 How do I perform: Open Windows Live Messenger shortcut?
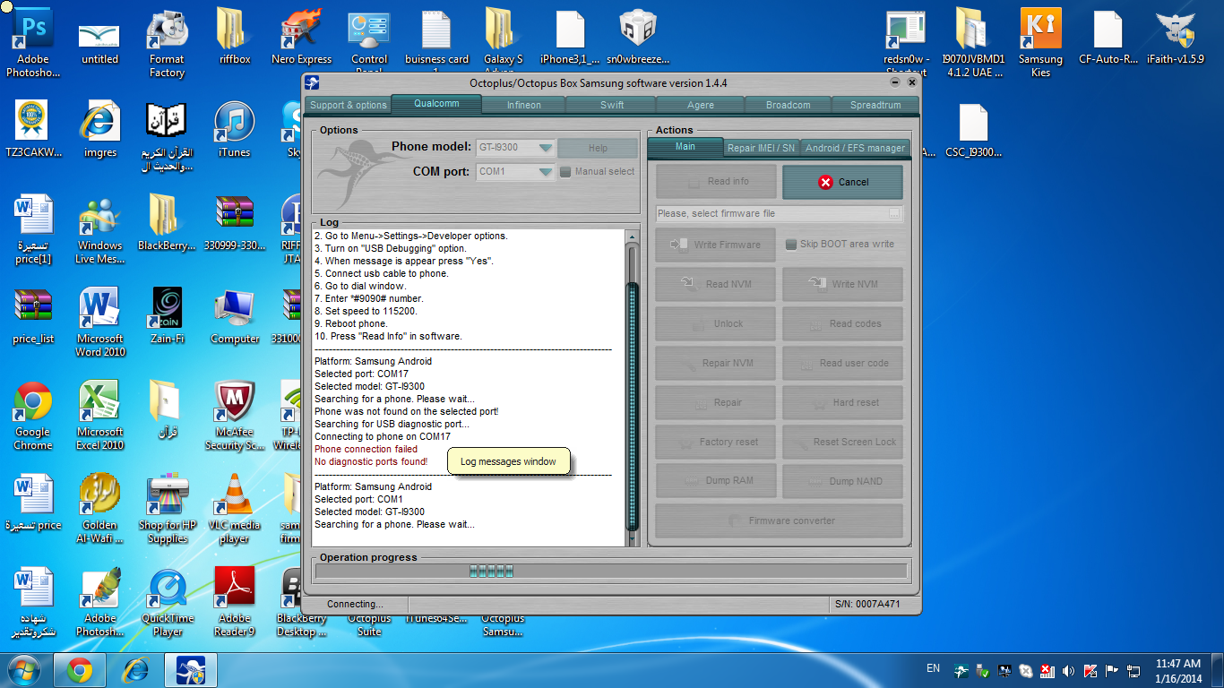[x=99, y=229]
